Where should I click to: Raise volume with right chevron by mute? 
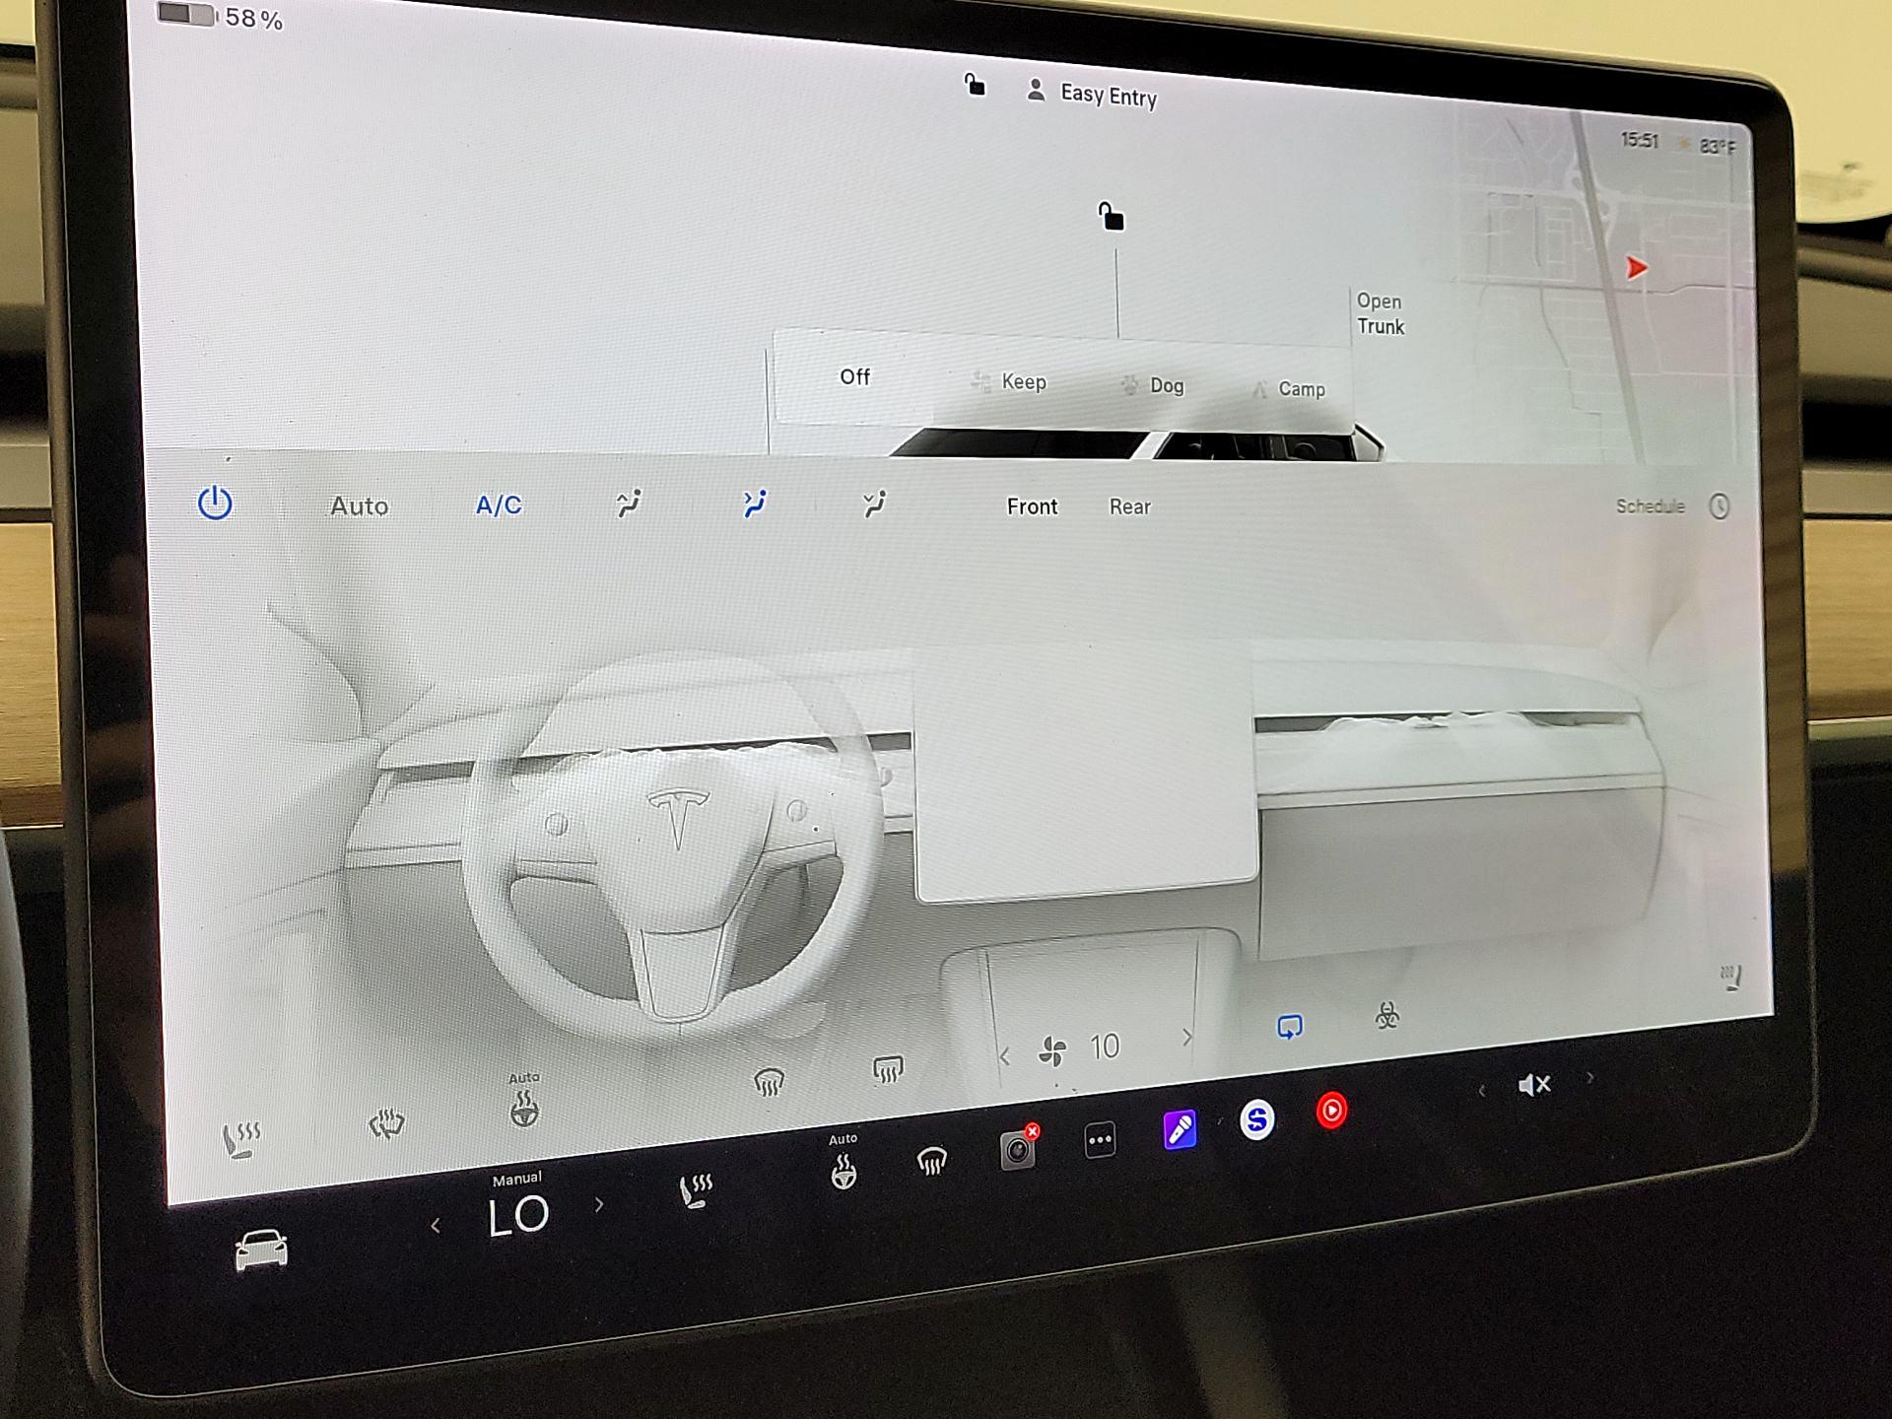[1589, 1078]
